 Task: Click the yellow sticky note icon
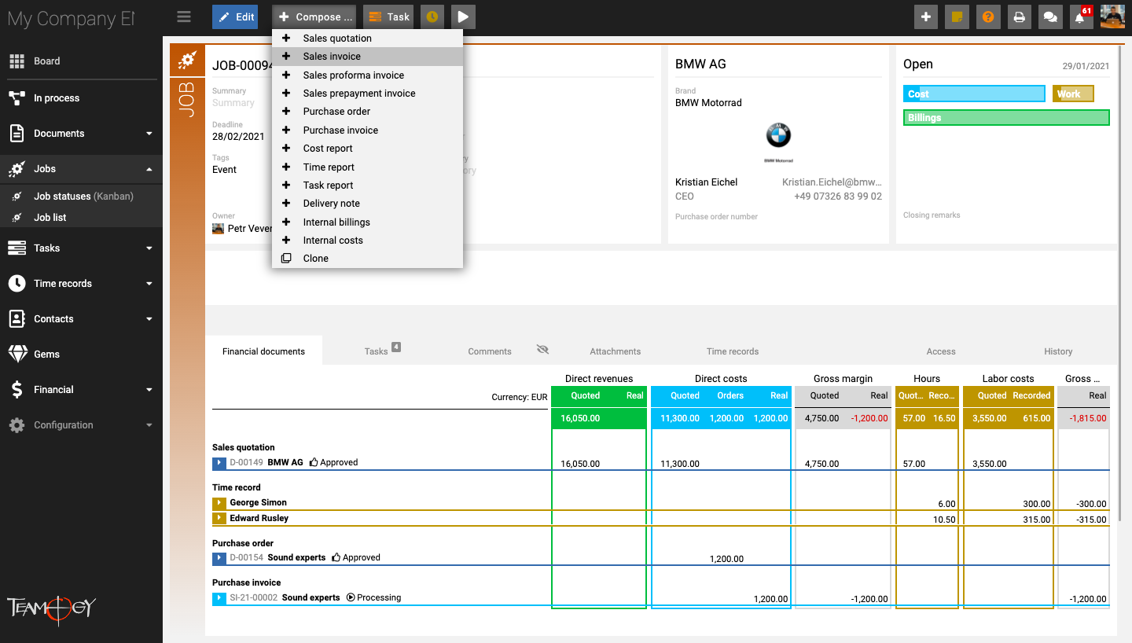(x=957, y=17)
